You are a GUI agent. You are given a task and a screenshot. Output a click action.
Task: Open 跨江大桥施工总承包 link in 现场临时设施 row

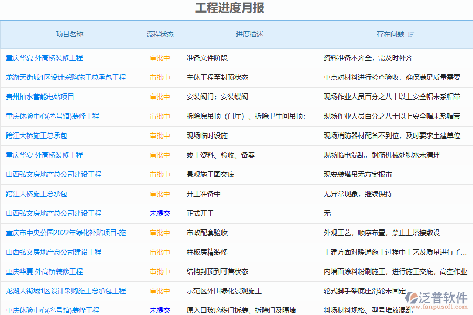pyautogui.click(x=37, y=135)
